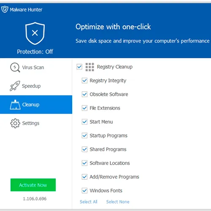Viewport: 211px width, 211px height.
Task: Disable the Shared Programs checkbox
Action: pyautogui.click(x=84, y=149)
